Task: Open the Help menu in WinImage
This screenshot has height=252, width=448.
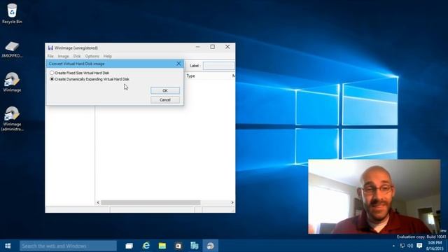Action: click(x=107, y=56)
